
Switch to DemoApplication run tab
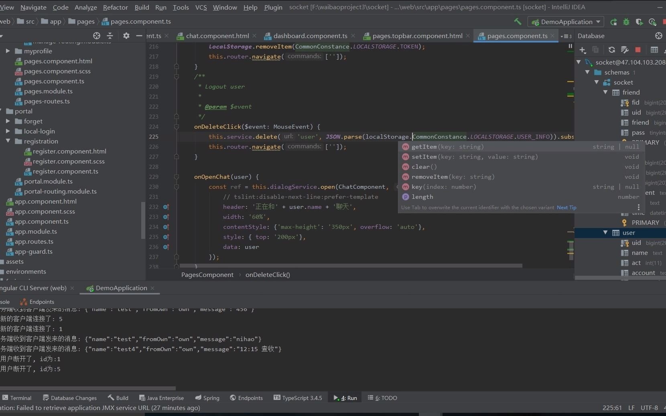click(x=121, y=288)
